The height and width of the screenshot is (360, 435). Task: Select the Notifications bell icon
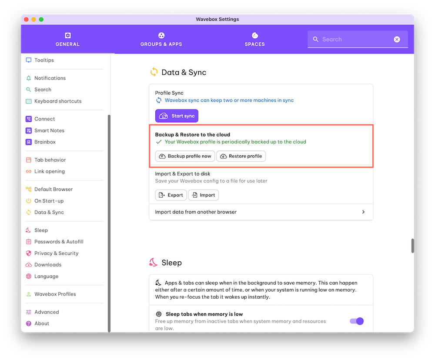(x=28, y=78)
